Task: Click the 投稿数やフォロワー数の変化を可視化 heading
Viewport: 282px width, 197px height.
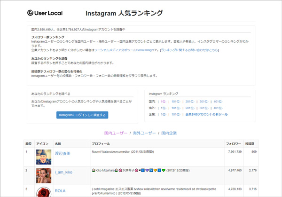Action: point(57,71)
